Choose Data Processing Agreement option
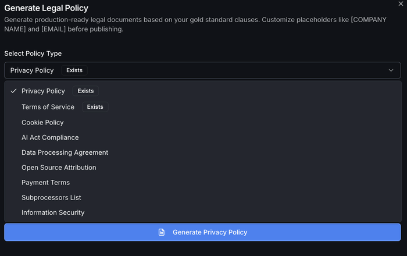 click(x=65, y=152)
